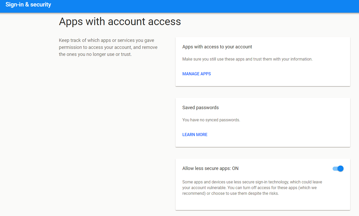Click the 'Keep track of which apps' description paragraph
Screen dimensions: 359x216
[x=108, y=47]
